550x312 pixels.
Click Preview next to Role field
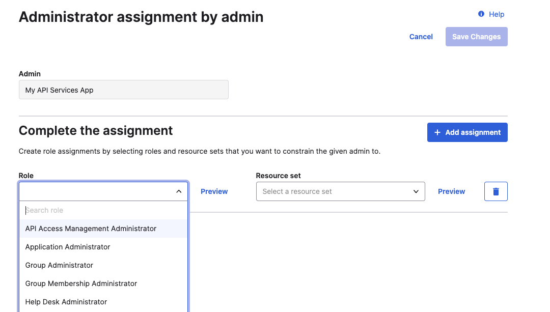coord(214,191)
